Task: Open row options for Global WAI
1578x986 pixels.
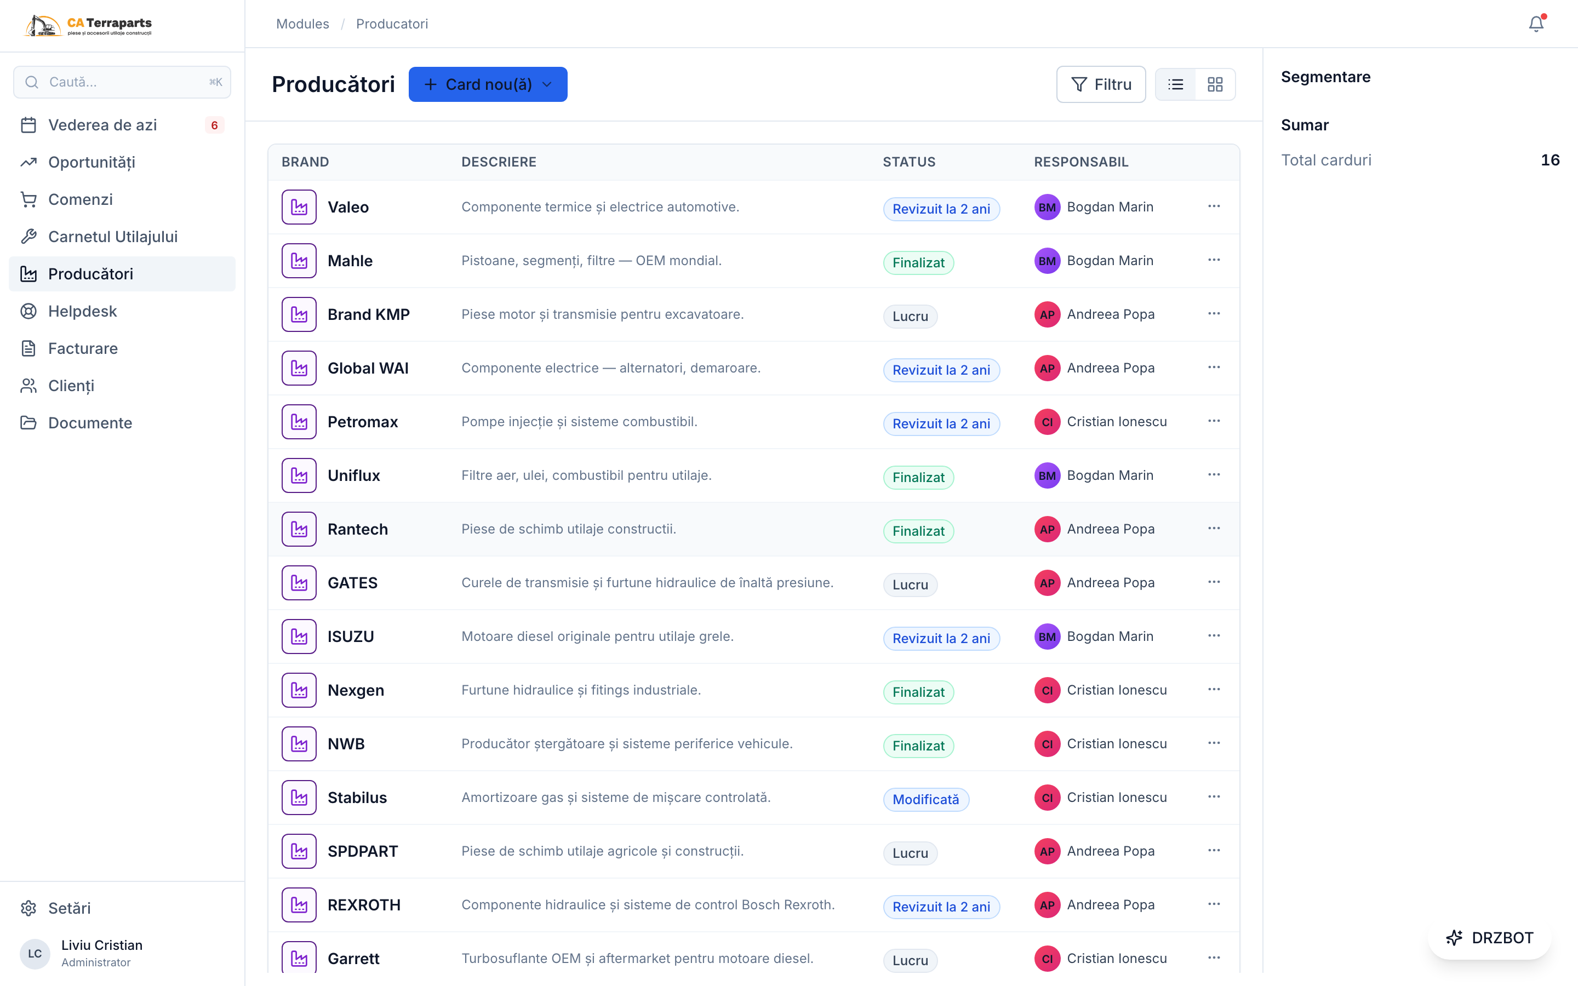Action: [1214, 367]
